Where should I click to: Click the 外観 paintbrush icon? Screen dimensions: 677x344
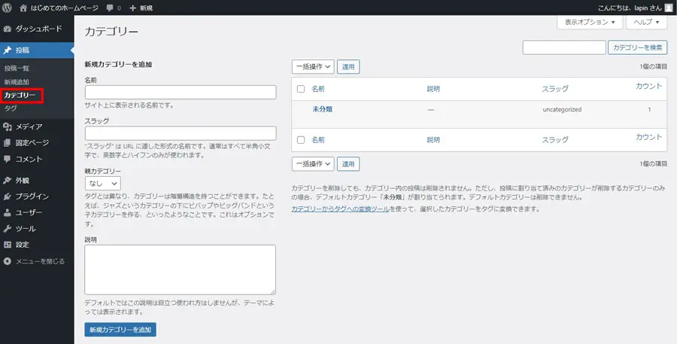[7, 181]
